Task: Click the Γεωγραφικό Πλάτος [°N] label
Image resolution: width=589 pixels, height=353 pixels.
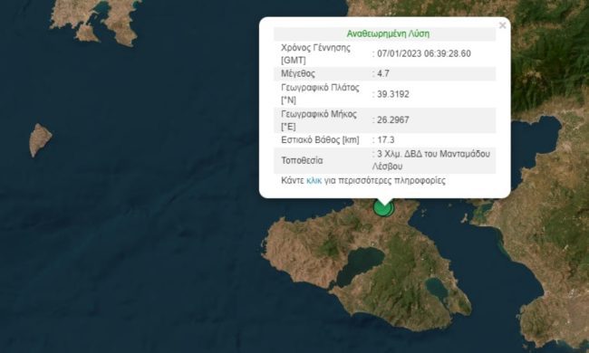Action: (320, 94)
